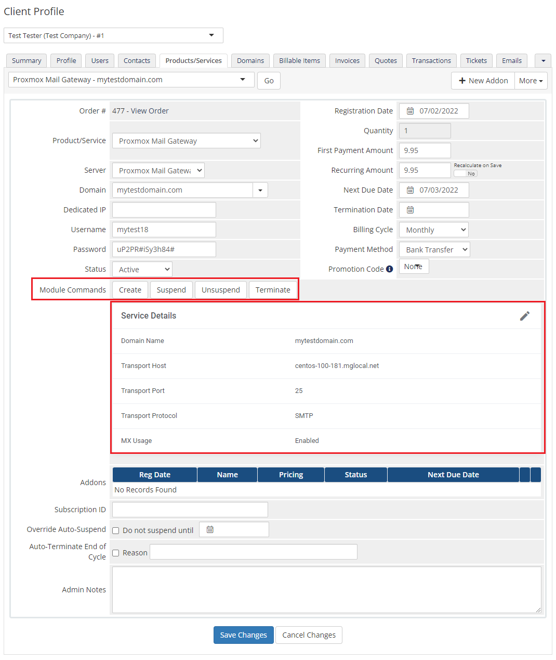The image size is (556, 660).
Task: Click the Admin Notes text area
Action: click(x=327, y=590)
